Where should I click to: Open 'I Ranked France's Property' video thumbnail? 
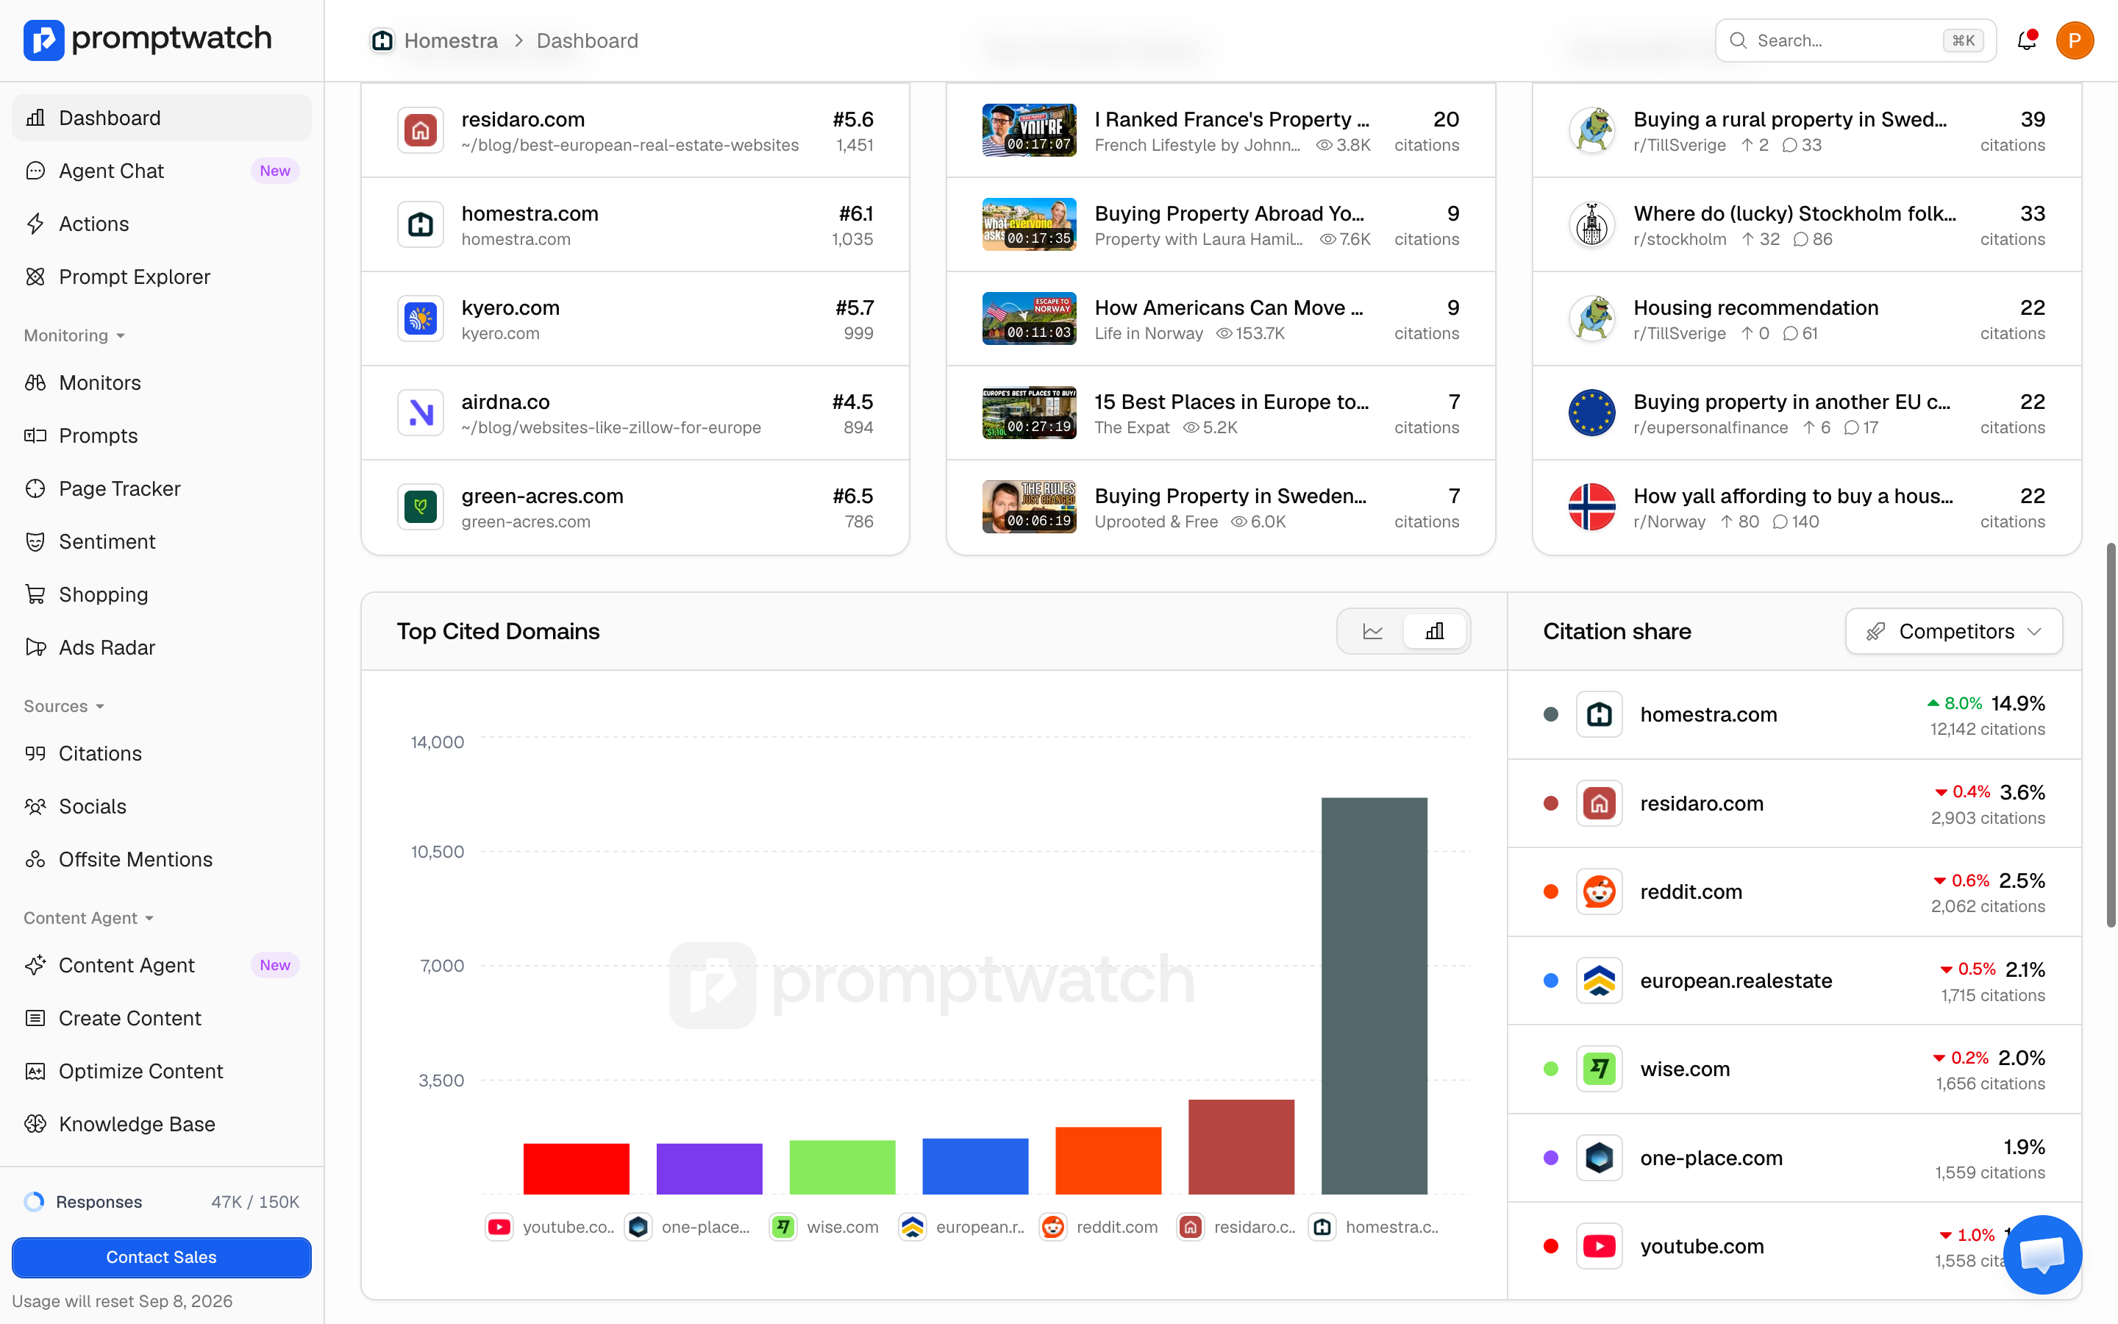[1030, 129]
